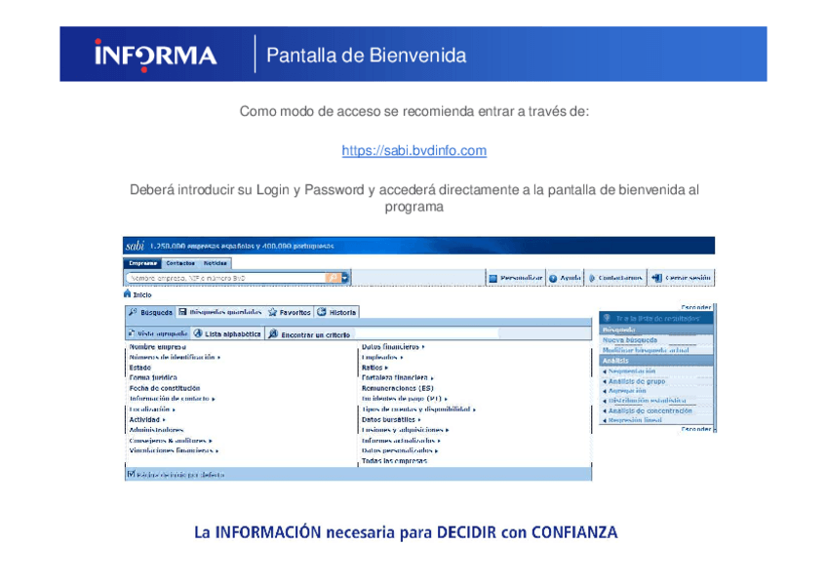
Task: Click the Vista agrupada icon
Action: click(x=132, y=333)
